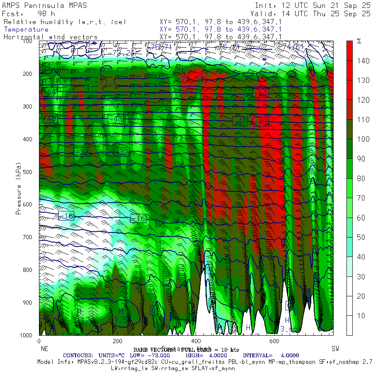Click the "Pressure (hPa)" vertical axis title
This screenshot has height=373, width=373.
pos(18,188)
